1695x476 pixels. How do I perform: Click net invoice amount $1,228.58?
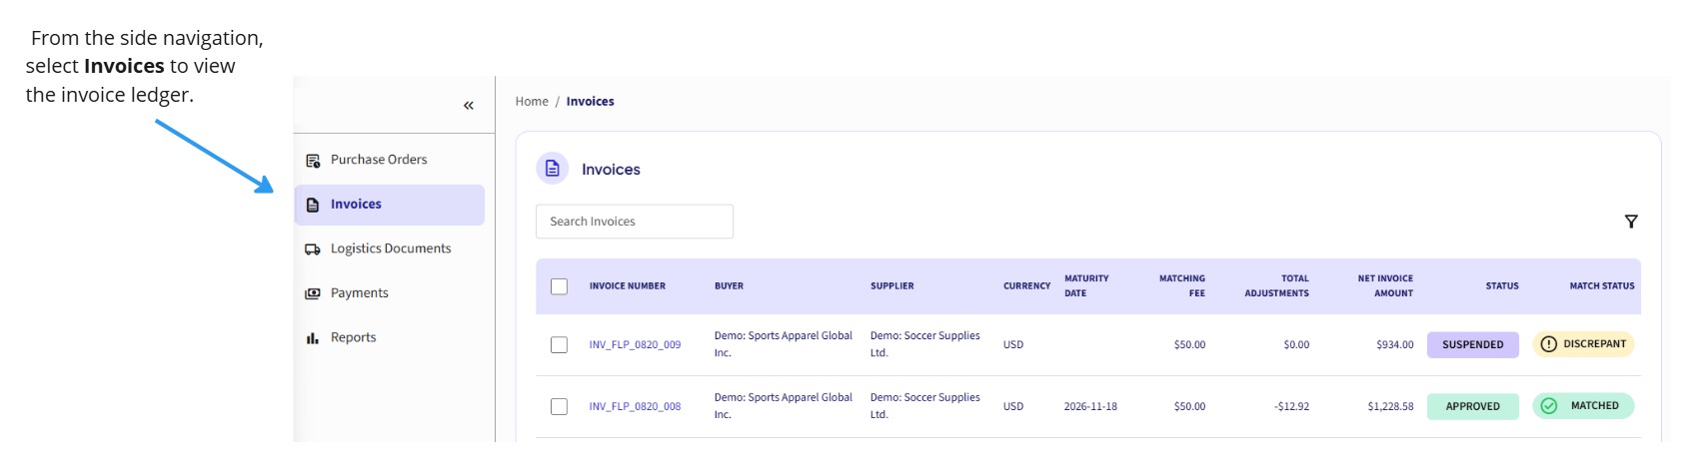tap(1390, 407)
